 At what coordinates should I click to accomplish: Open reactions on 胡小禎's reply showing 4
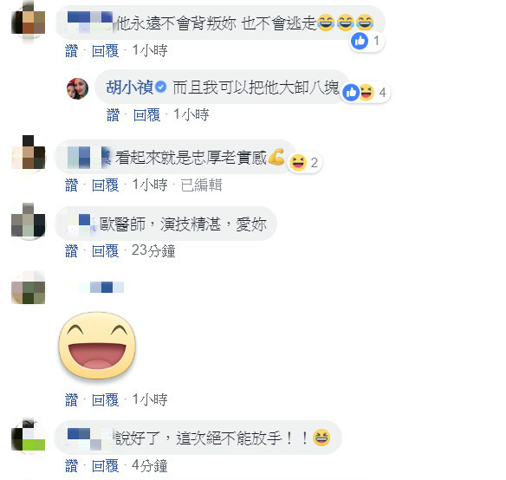(366, 93)
